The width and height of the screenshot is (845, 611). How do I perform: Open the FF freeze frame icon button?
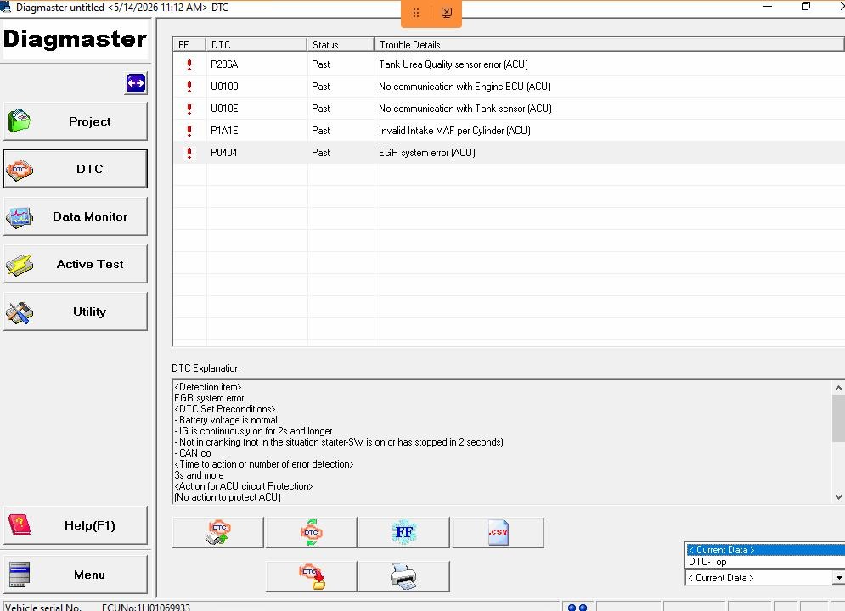coord(404,532)
